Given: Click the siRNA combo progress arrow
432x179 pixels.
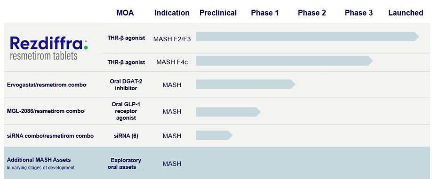Looking at the screenshot, I should [x=214, y=135].
